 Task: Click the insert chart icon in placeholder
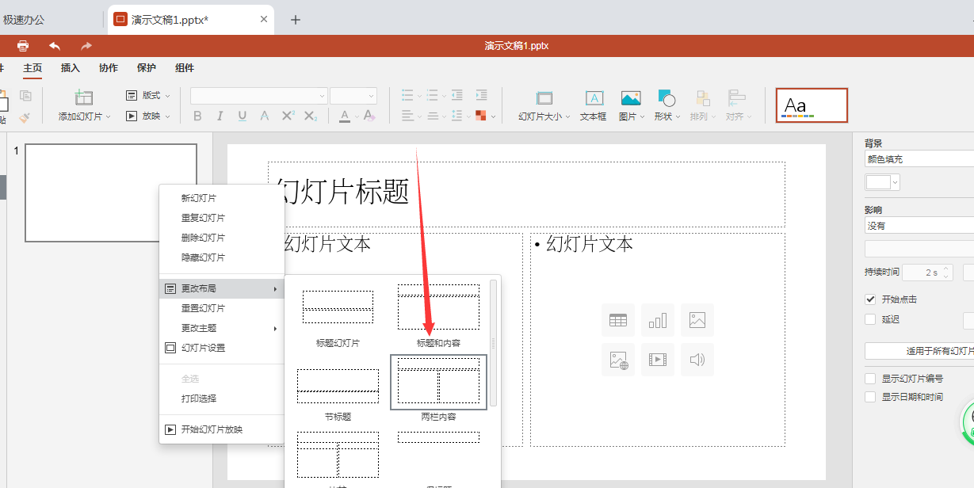tap(658, 320)
